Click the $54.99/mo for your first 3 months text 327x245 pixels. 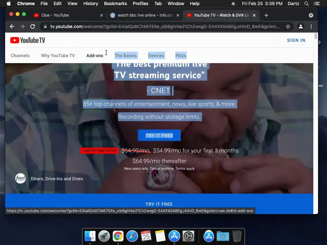(196, 151)
